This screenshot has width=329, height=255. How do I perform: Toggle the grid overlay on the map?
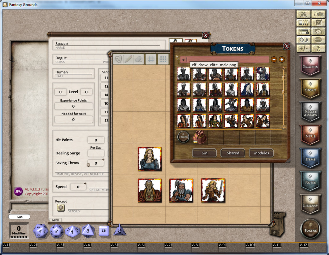pos(151,59)
